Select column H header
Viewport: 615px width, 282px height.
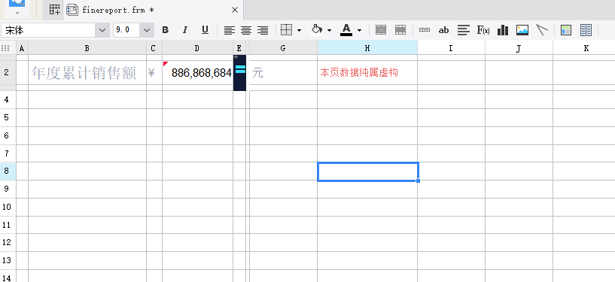coord(367,48)
